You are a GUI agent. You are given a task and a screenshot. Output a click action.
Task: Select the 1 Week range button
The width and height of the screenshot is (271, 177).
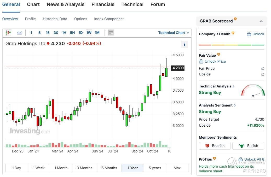coord(39,168)
